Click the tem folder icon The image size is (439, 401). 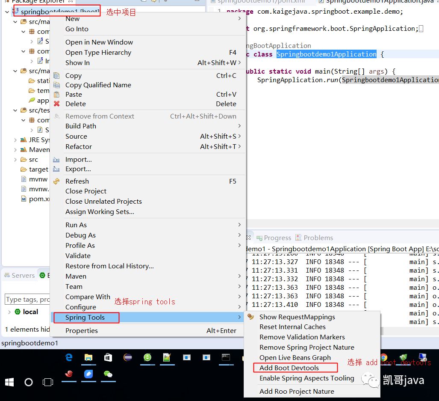click(x=32, y=90)
